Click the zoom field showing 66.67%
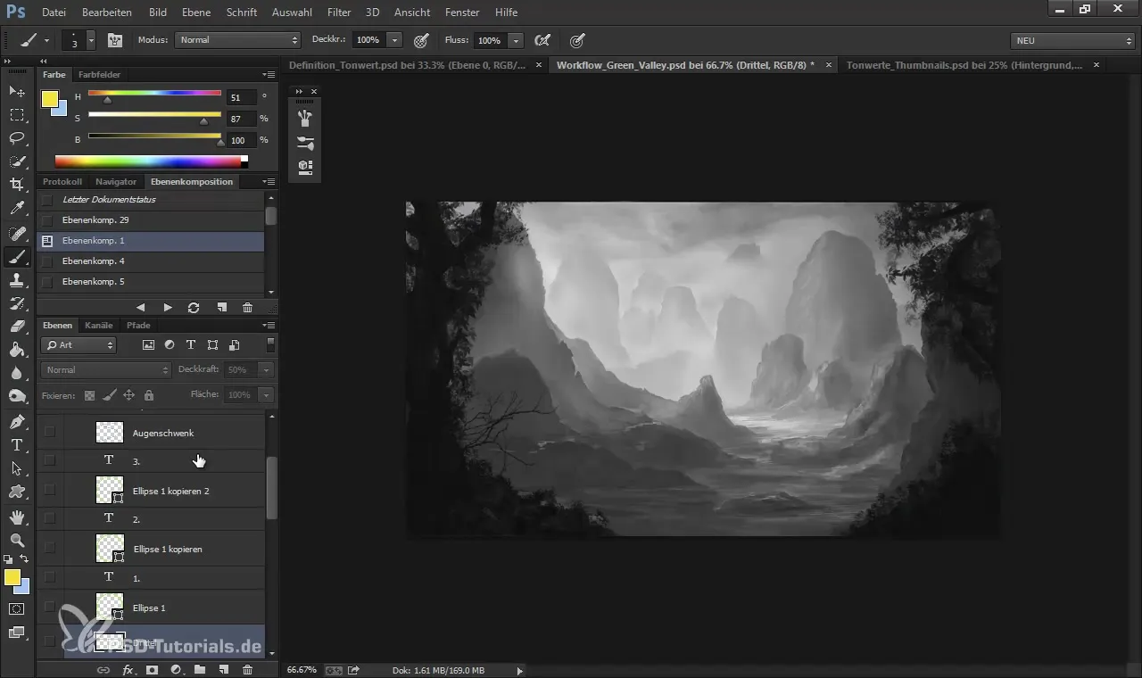Image resolution: width=1142 pixels, height=678 pixels. [302, 670]
